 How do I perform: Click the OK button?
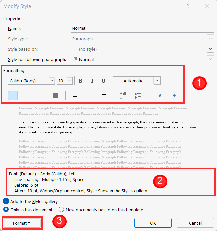[153, 223]
